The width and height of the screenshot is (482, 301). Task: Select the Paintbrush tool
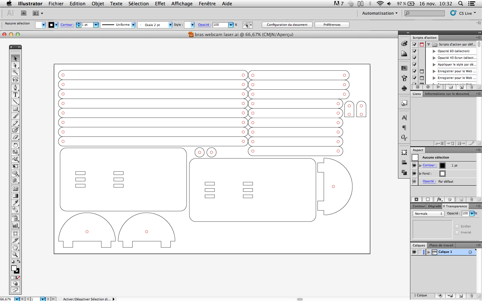pos(15,116)
